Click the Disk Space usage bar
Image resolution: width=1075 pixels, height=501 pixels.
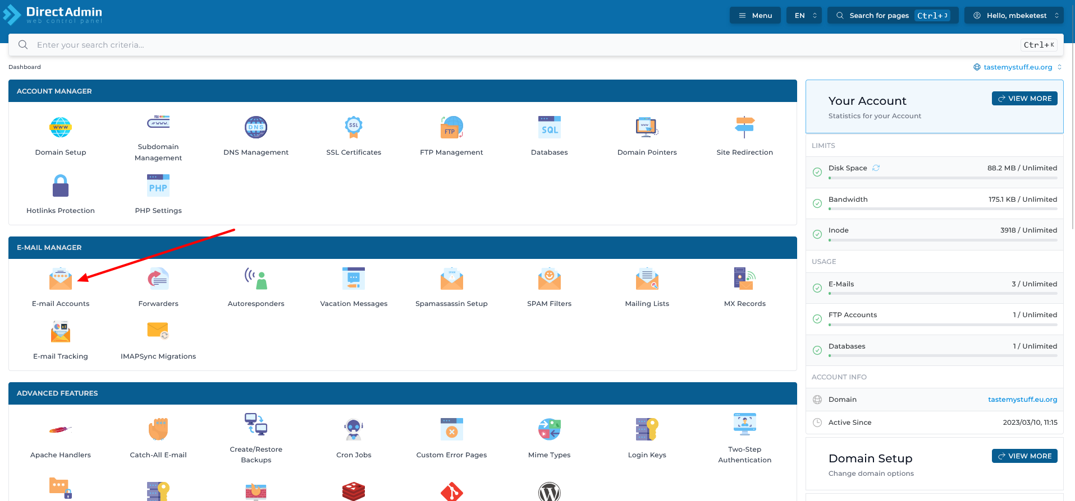(943, 178)
